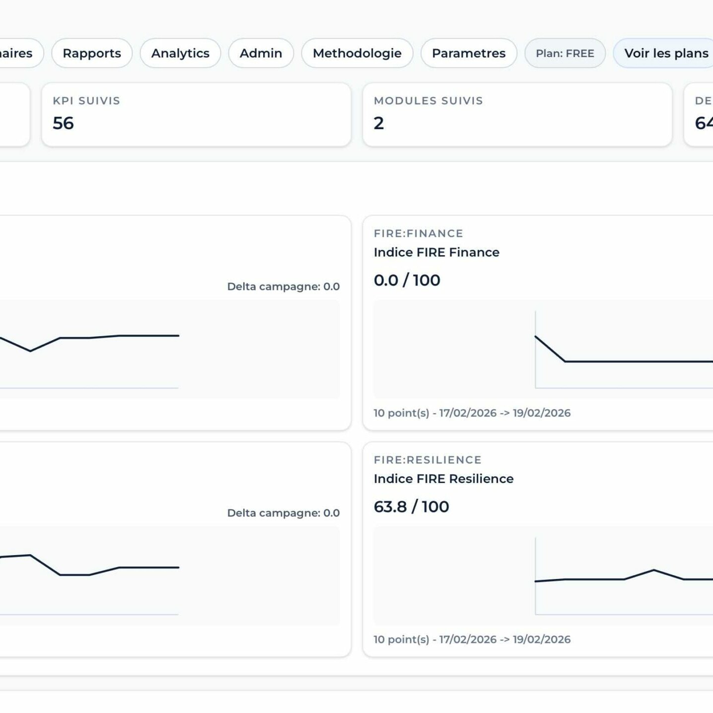Click the Indice FIRE Finance title
Image resolution: width=713 pixels, height=713 pixels.
click(436, 252)
